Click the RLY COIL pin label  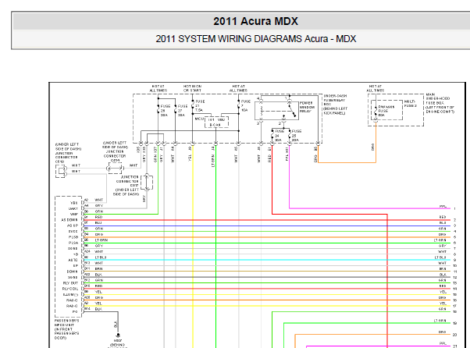coord(70,289)
